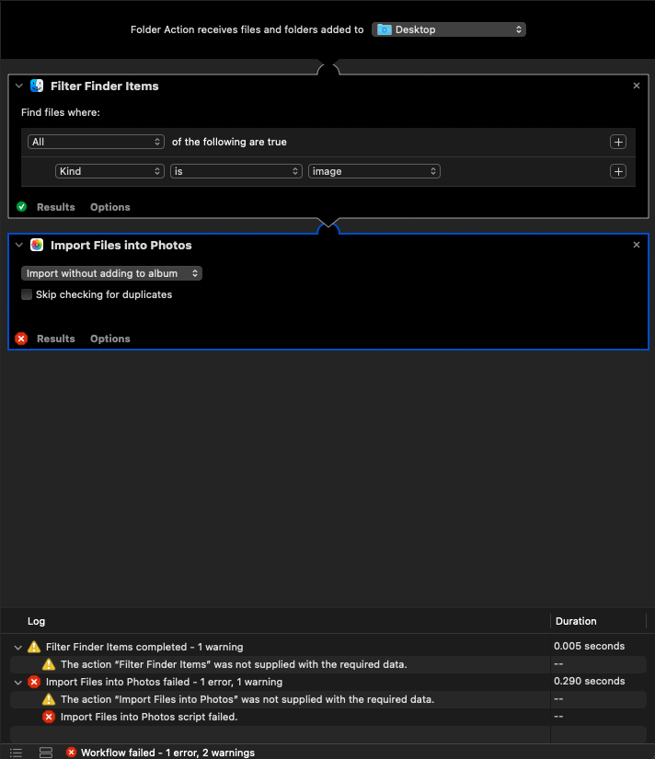This screenshot has width=655, height=759.
Task: Click the 0.005 seconds duration value
Action: click(589, 646)
